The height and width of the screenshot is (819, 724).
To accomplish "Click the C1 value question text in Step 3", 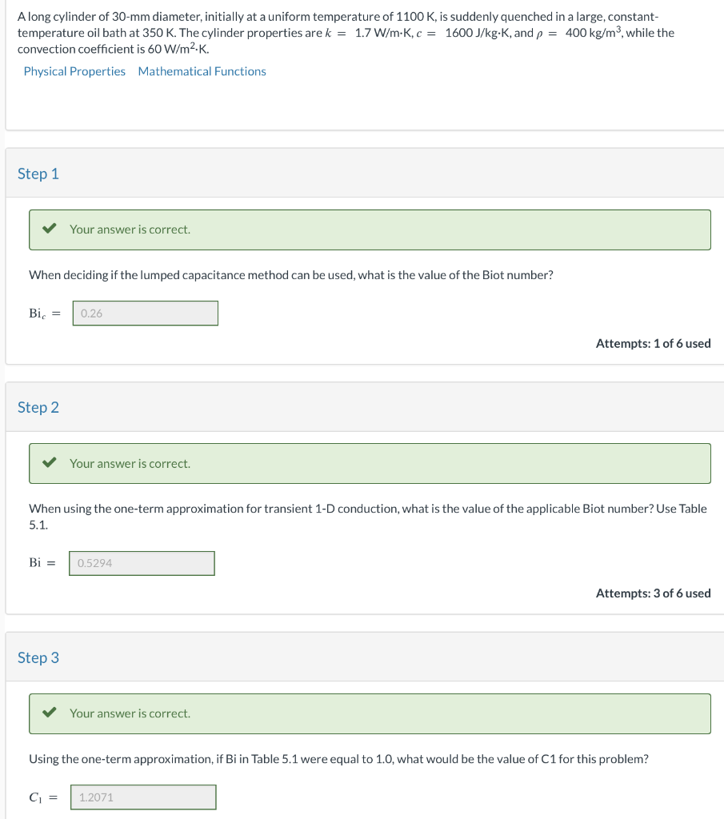I will point(338,759).
